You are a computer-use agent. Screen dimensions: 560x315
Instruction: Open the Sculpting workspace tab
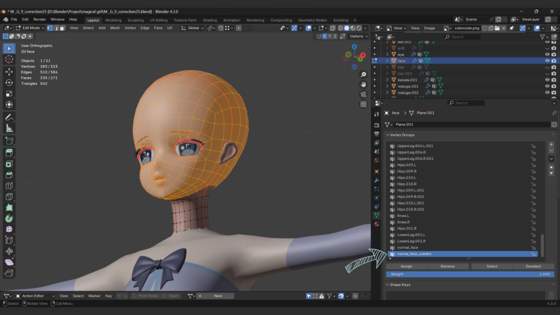135,20
